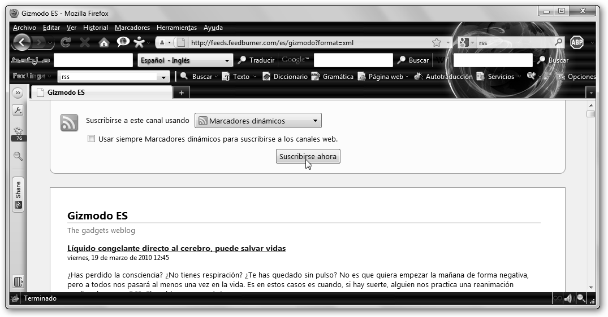Expand the Español - Inglés language selector
The width and height of the screenshot is (608, 317).
[x=185, y=60]
